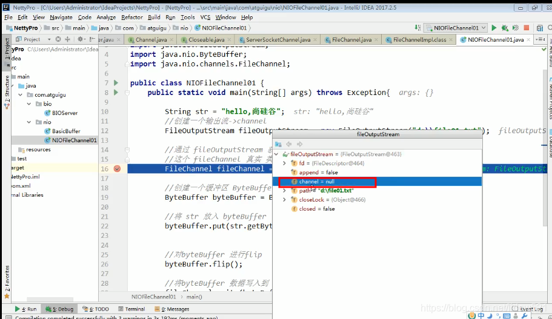Open the Analyze menu

106,17
